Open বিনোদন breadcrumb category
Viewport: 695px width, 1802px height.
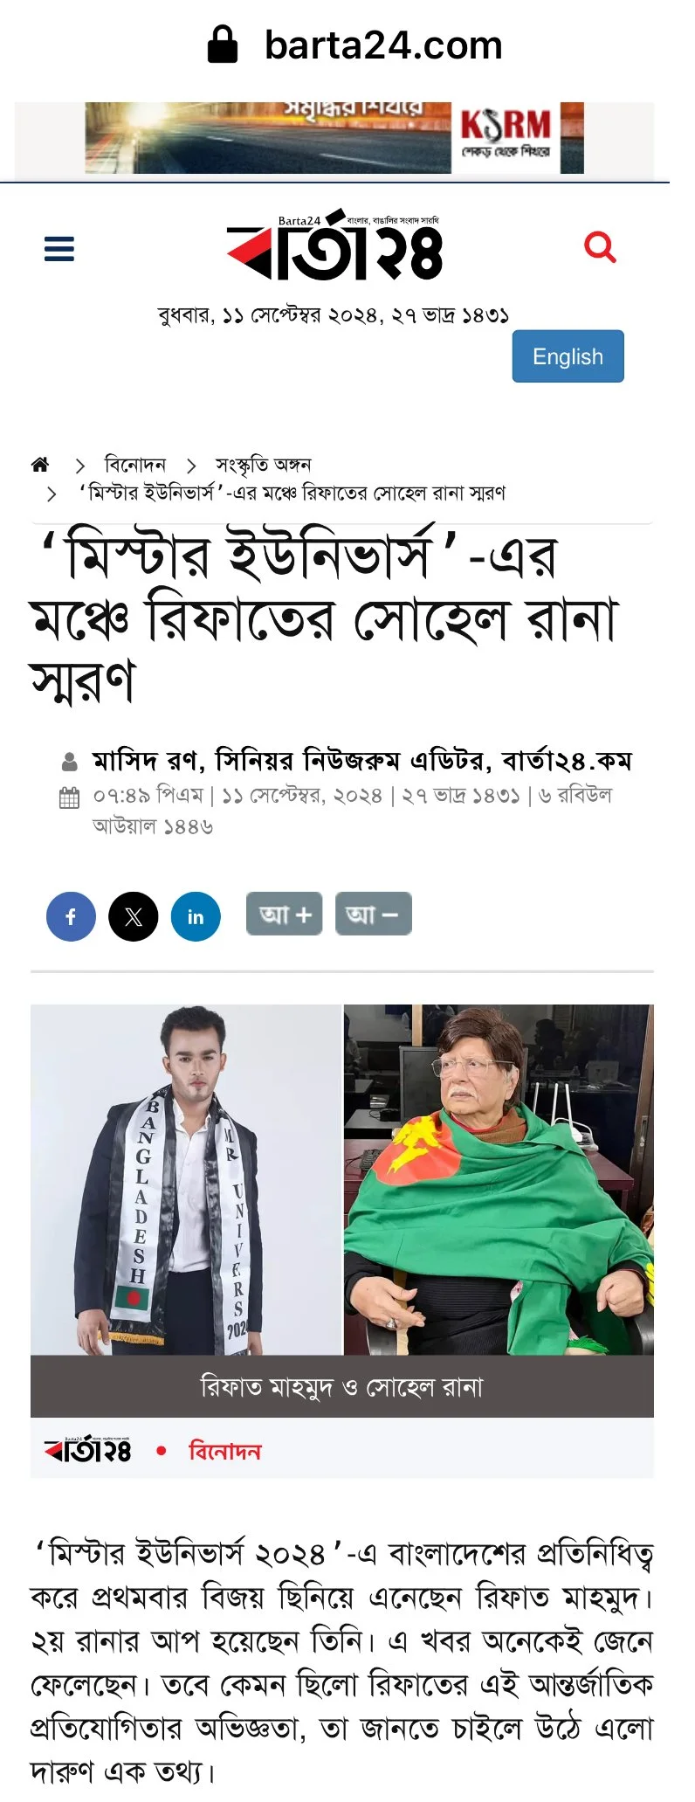(135, 465)
